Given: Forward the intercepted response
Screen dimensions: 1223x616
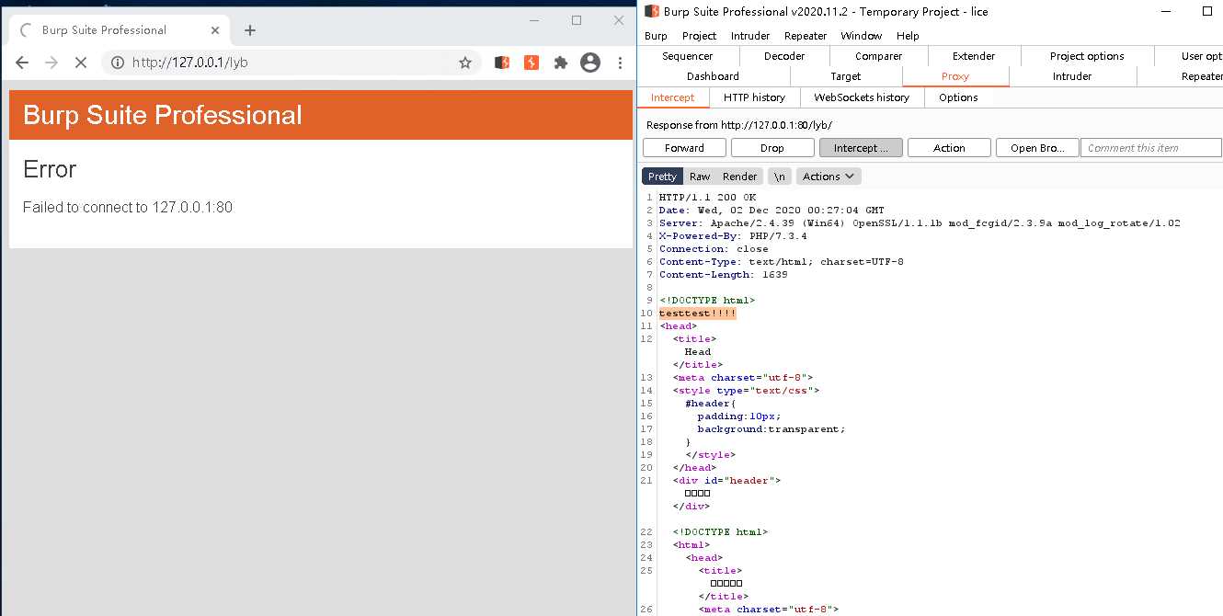Looking at the screenshot, I should 684,148.
